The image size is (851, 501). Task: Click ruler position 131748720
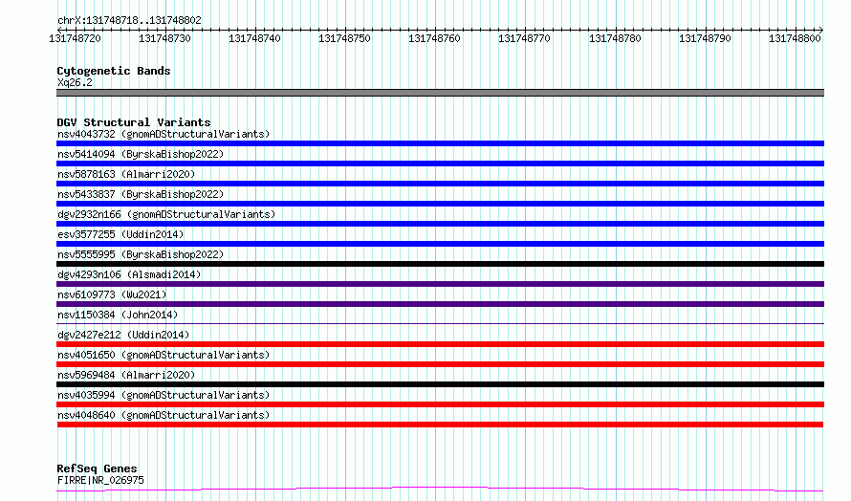pos(75,38)
